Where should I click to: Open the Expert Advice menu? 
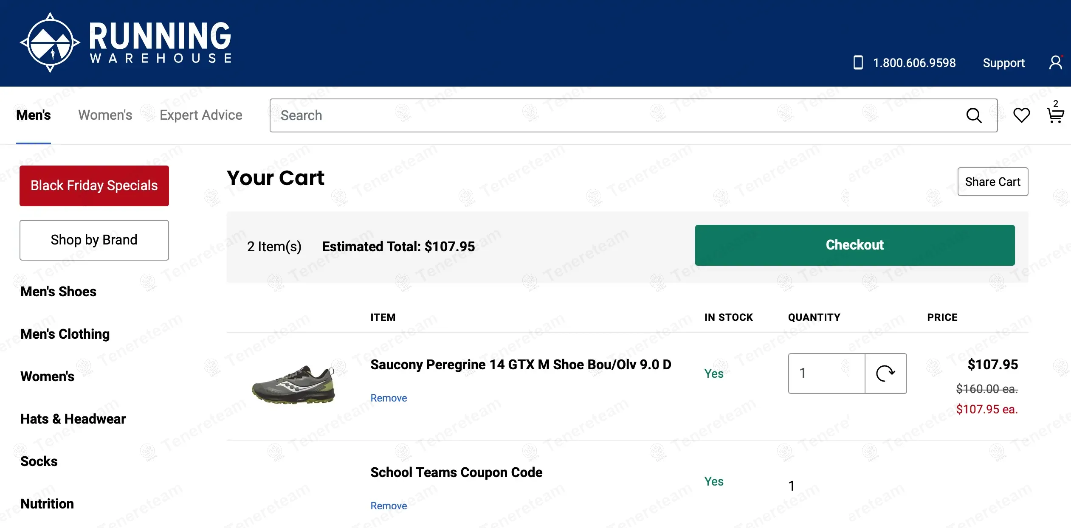point(201,115)
